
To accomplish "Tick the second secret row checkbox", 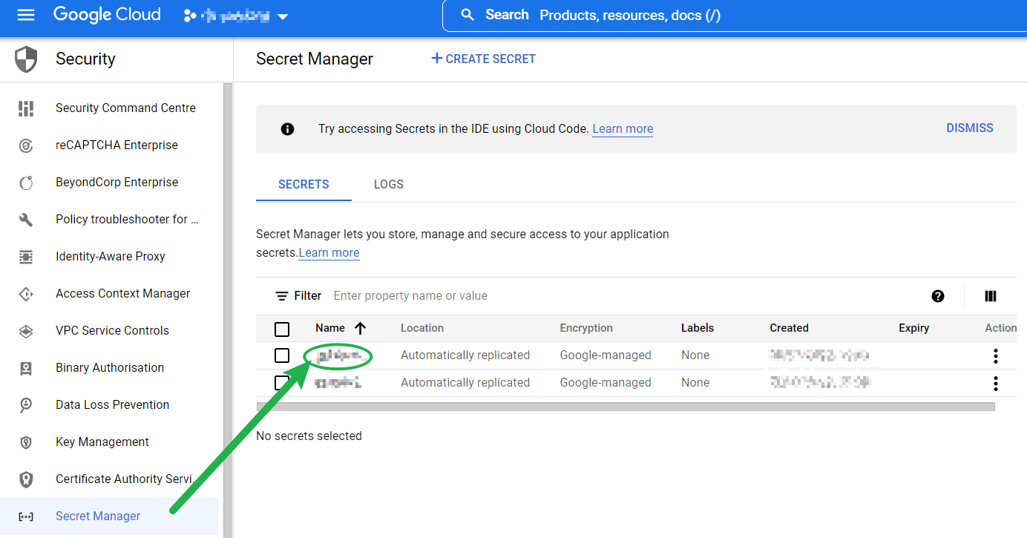I will (x=282, y=383).
